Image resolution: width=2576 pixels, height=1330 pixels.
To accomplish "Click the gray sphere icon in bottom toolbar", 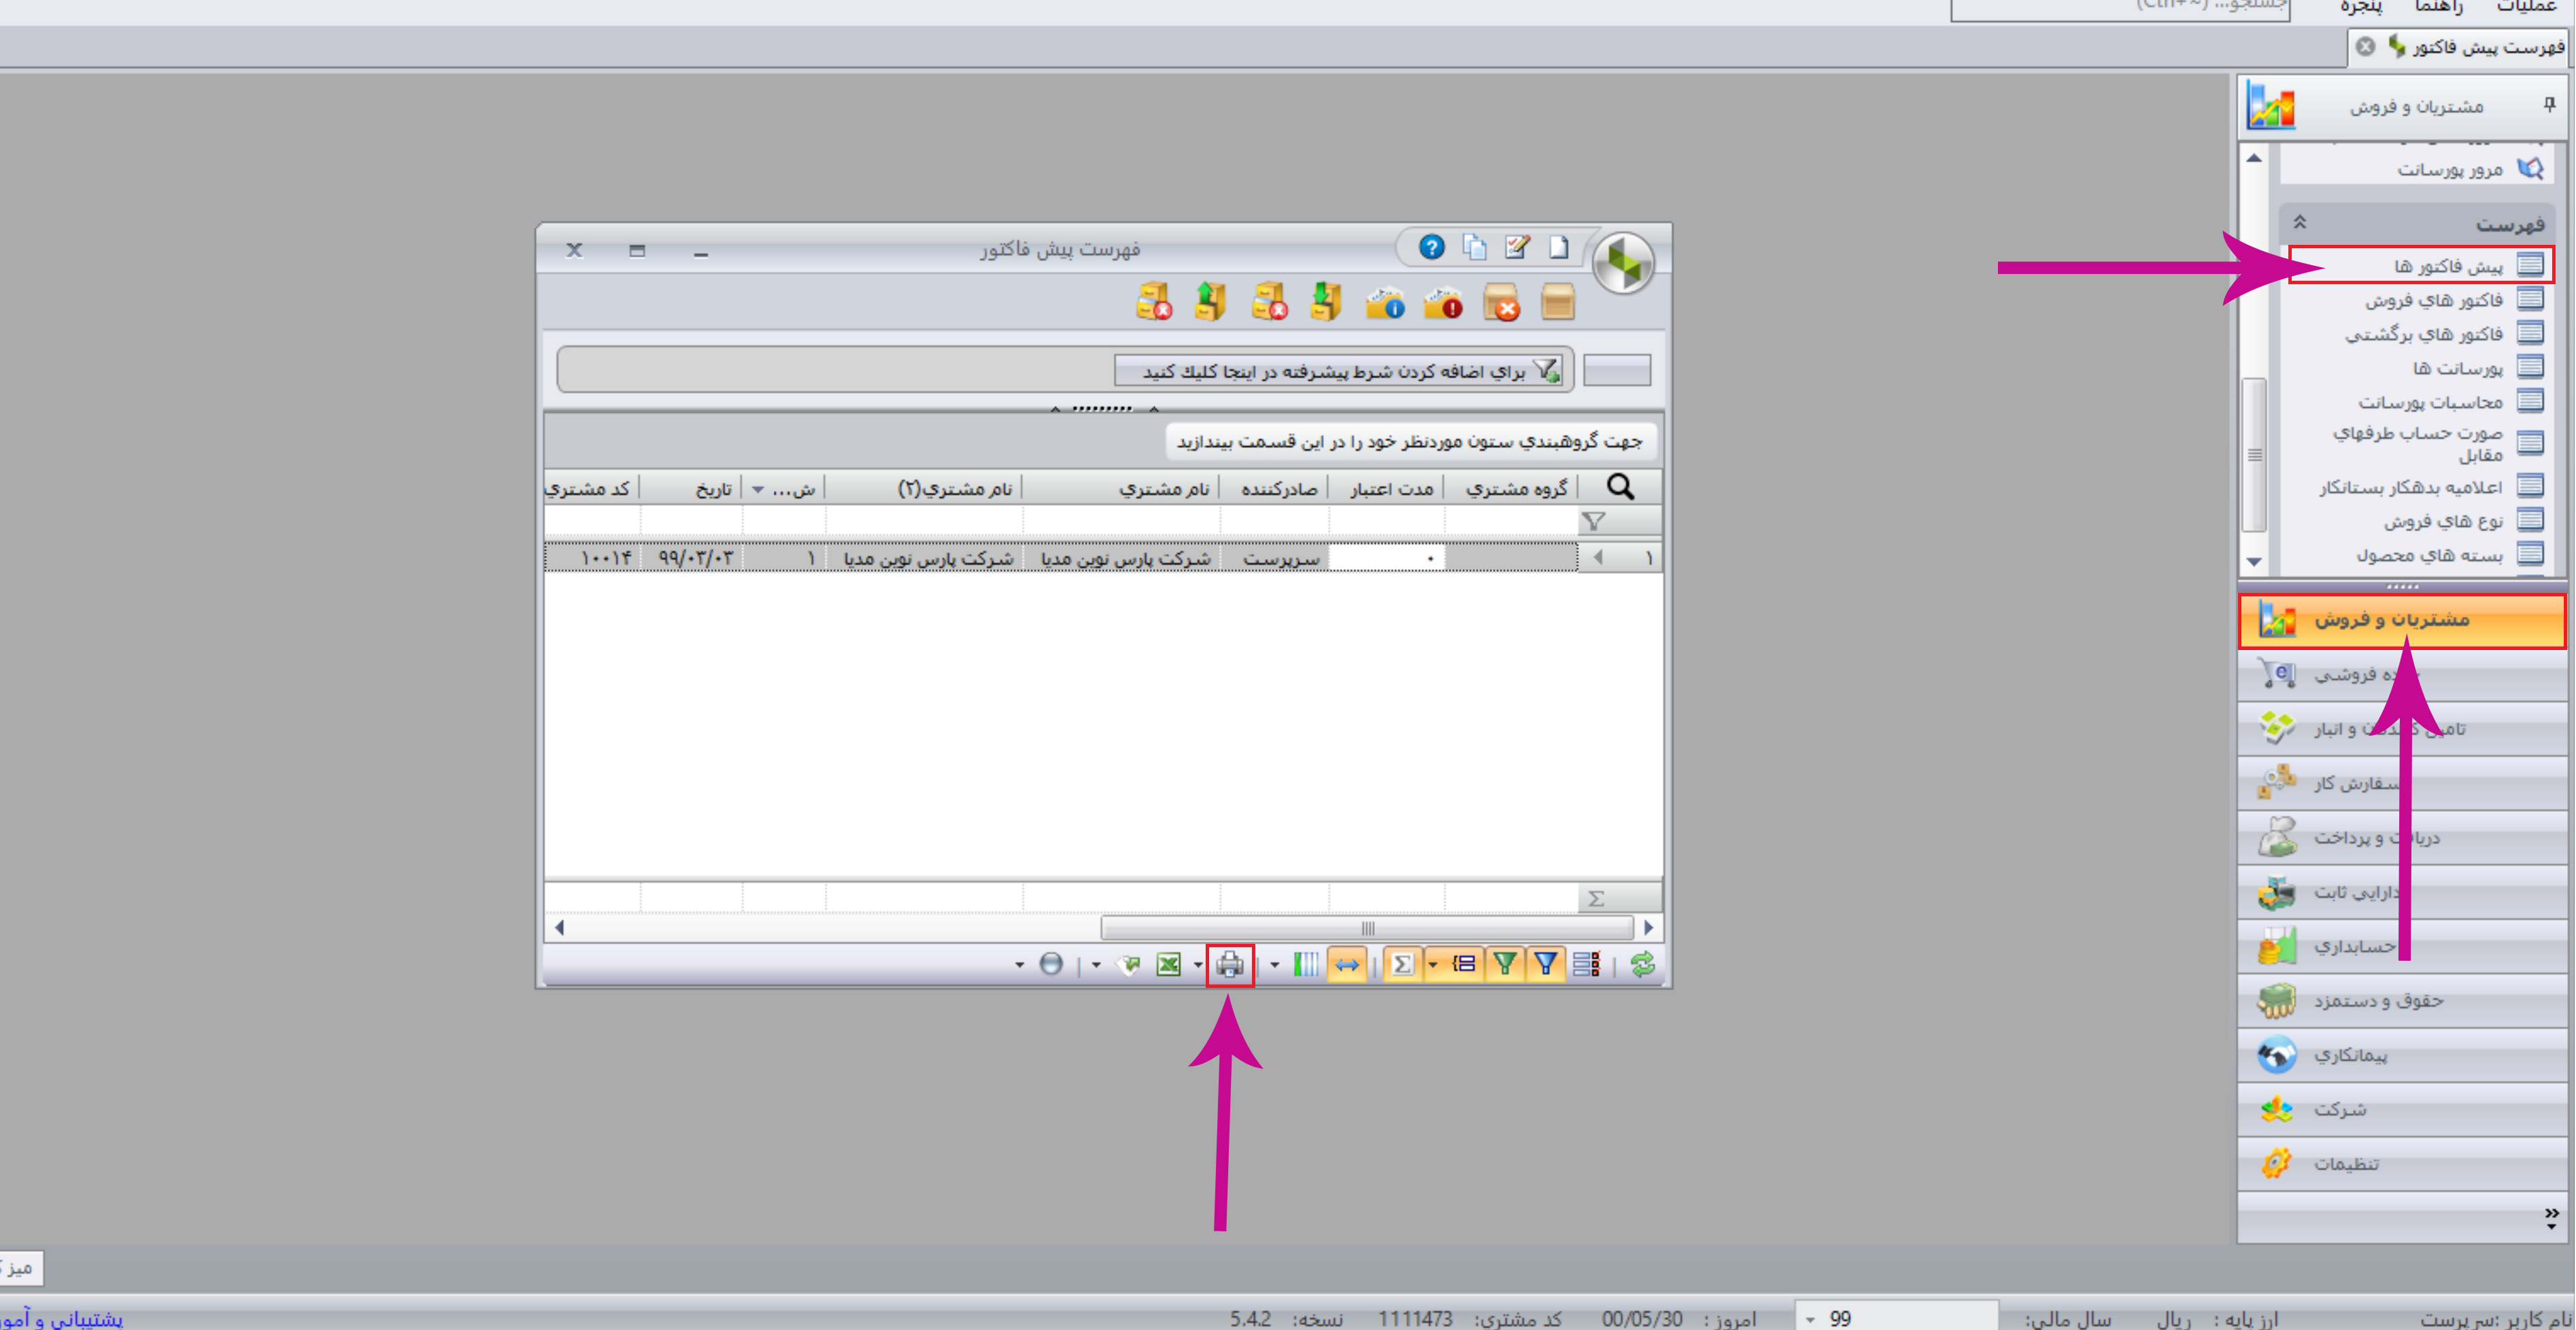I will click(x=1051, y=965).
